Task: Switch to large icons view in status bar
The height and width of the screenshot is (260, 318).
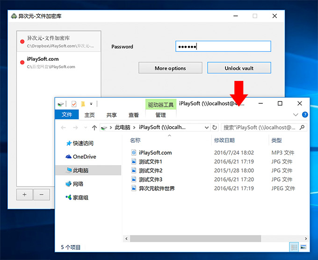Action: tap(303, 247)
